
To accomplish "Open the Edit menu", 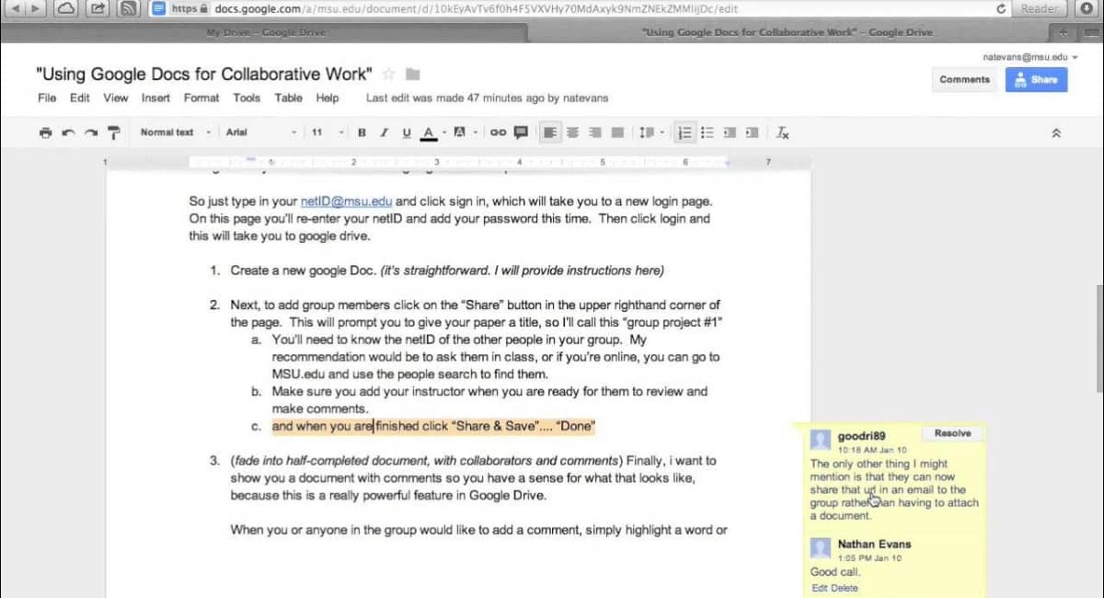I will click(x=80, y=98).
